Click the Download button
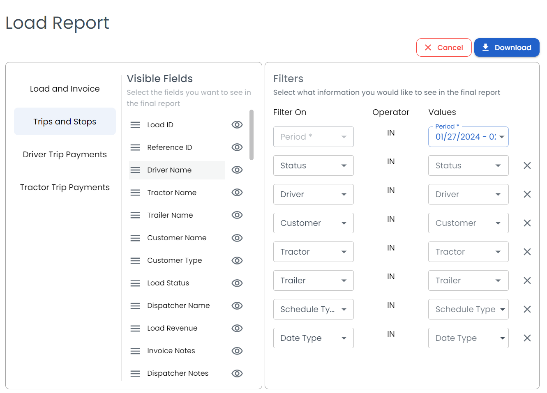The width and height of the screenshot is (547, 393). (507, 47)
